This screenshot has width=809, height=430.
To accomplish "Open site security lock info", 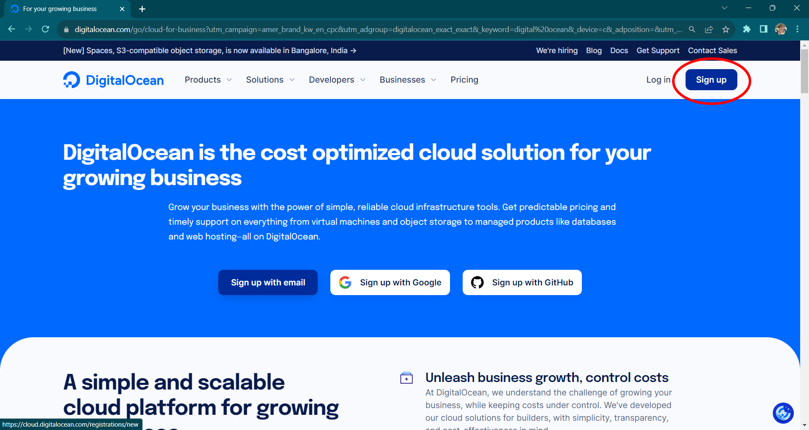I will pyautogui.click(x=66, y=30).
